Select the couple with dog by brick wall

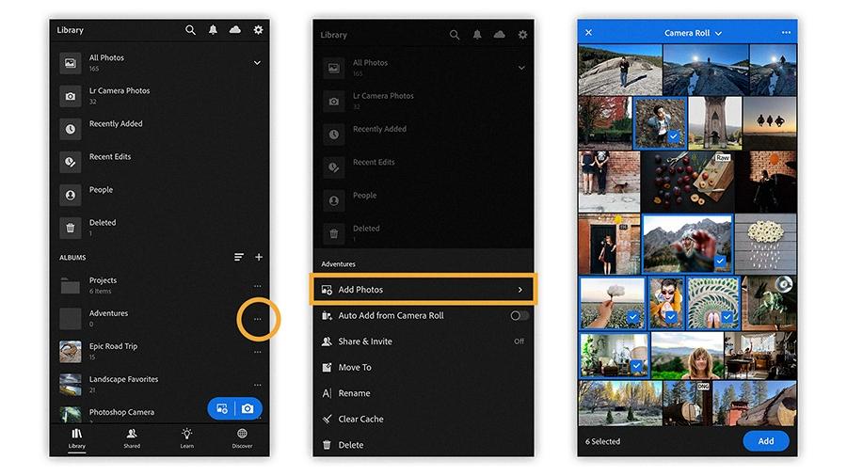pyautogui.click(x=609, y=182)
